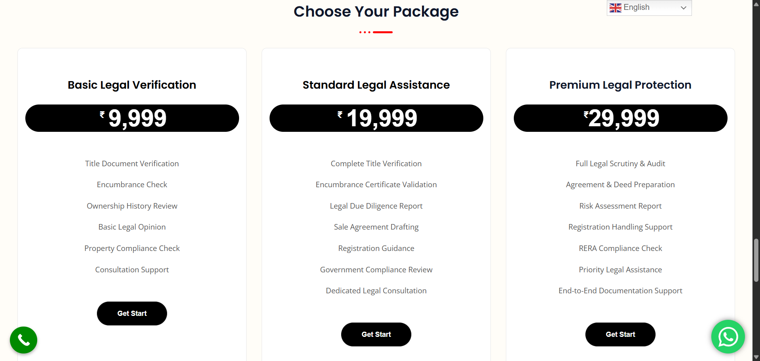Click the ₹9,999 price badge
Screen dimensions: 760x361
(x=132, y=118)
